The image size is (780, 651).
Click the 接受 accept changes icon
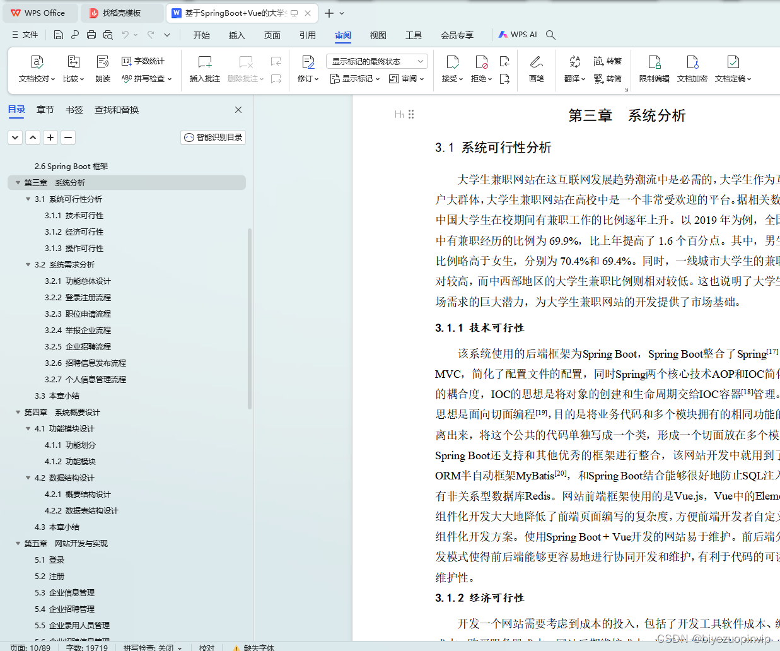[x=452, y=62]
